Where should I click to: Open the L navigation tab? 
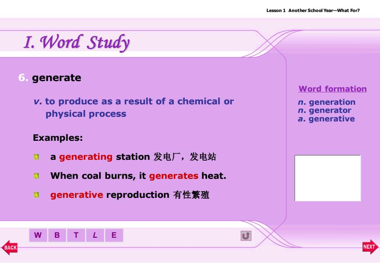(x=95, y=235)
